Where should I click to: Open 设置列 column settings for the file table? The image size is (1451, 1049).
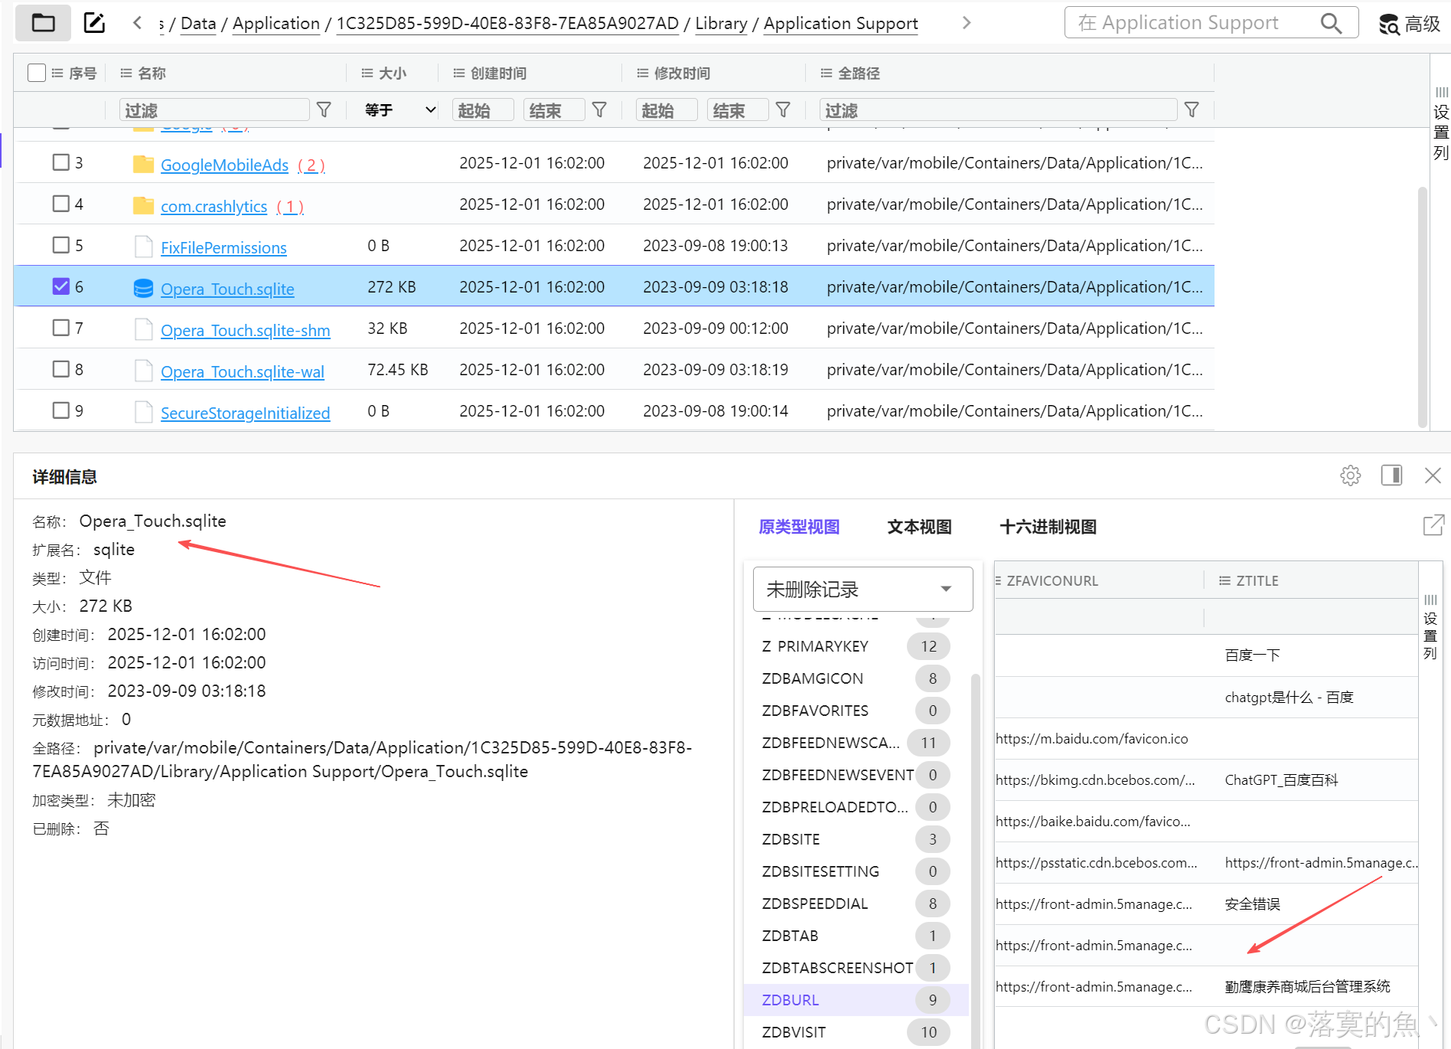[x=1441, y=124]
